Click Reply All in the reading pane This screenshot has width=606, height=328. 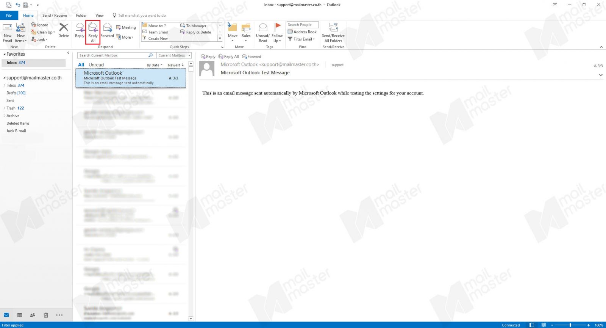(229, 56)
